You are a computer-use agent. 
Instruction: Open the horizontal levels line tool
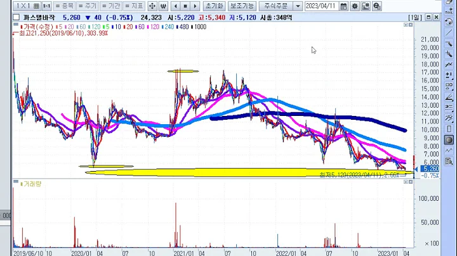tap(449, 108)
